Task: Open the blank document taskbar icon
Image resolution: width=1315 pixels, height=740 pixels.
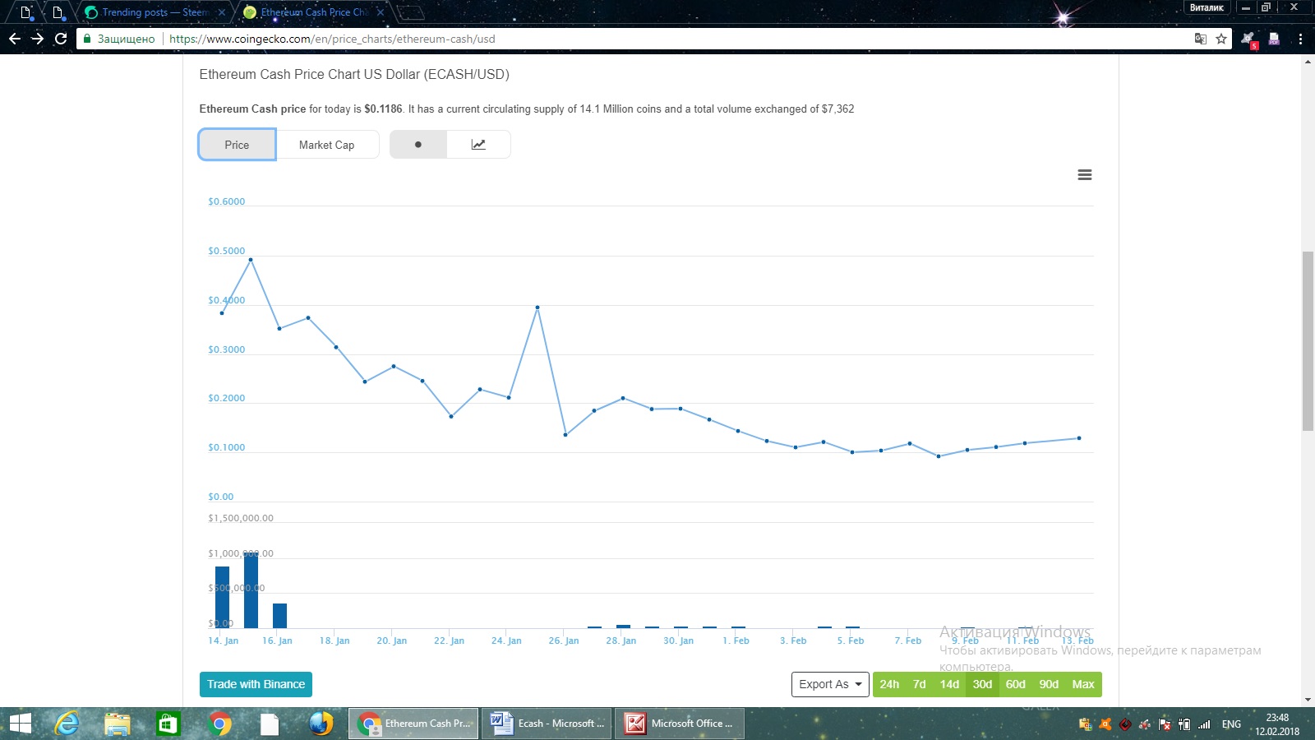Action: click(270, 724)
